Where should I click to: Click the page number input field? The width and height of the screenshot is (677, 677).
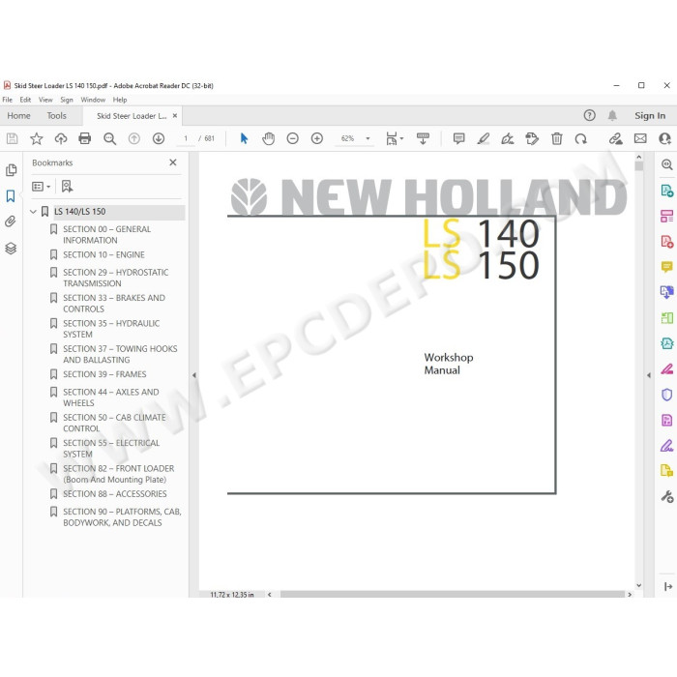tap(186, 138)
